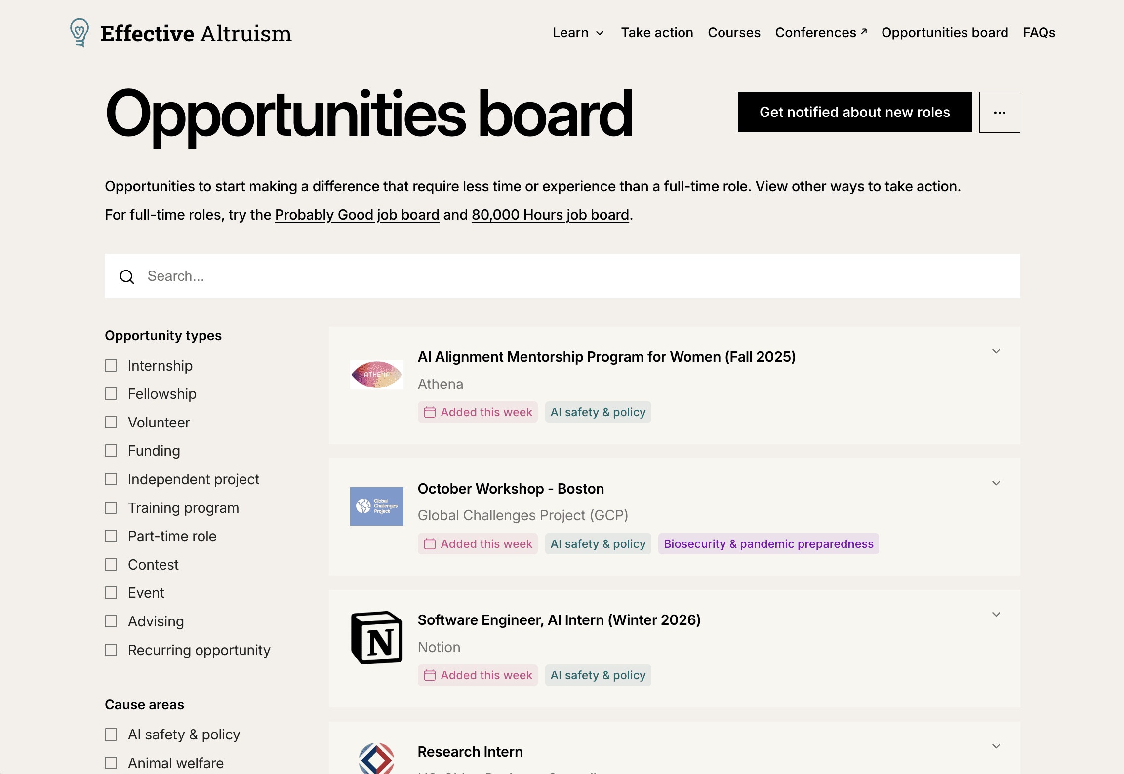Open the Learn dropdown menu

[578, 33]
